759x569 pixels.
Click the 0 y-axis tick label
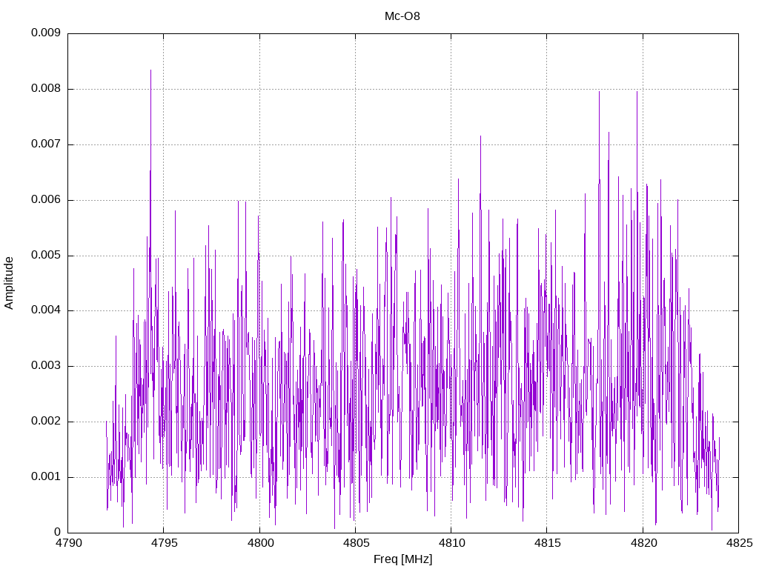coord(58,533)
